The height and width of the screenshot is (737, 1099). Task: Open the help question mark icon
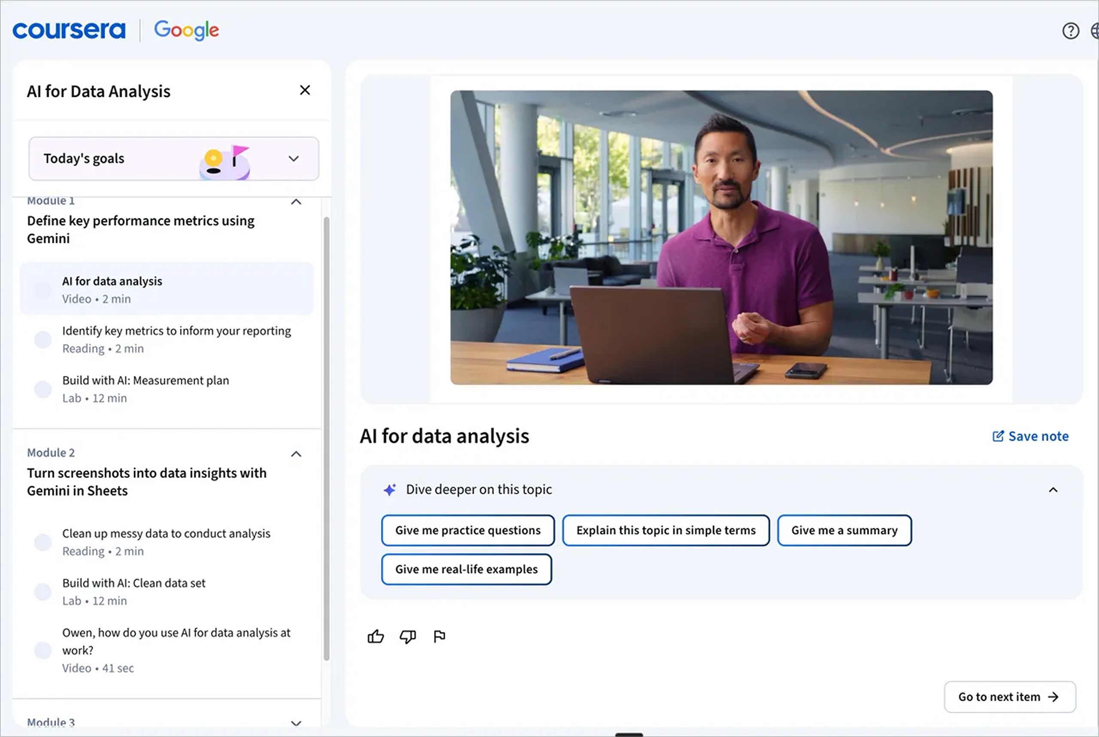click(x=1070, y=31)
